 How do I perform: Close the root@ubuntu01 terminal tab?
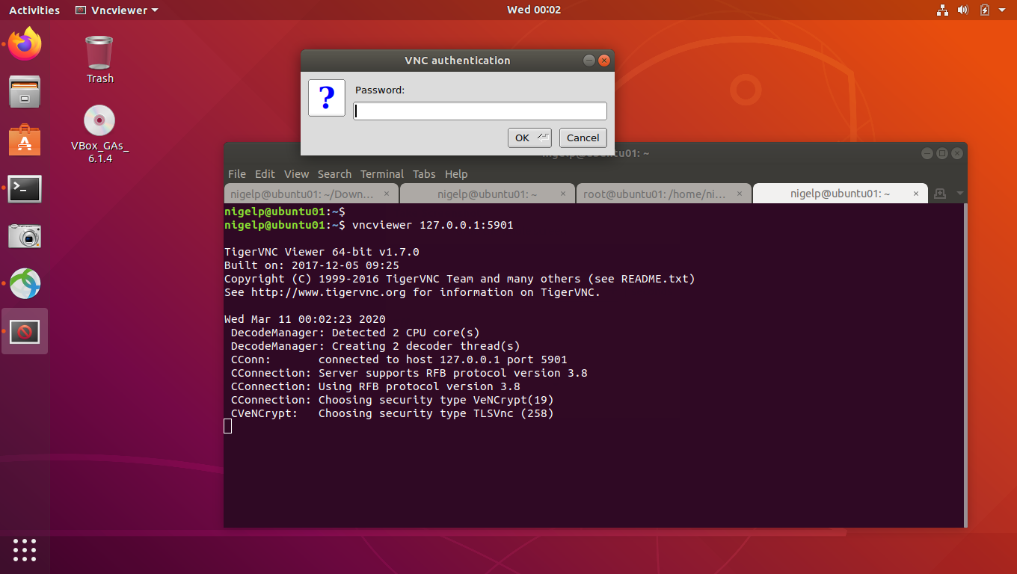(x=740, y=194)
